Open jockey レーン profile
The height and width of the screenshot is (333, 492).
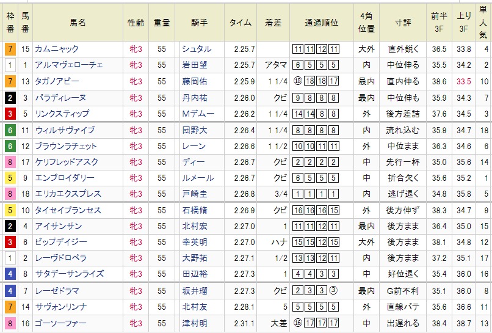[x=194, y=146]
